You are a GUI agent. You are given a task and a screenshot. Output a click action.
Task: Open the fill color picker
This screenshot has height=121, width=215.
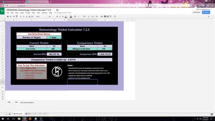(71, 16)
